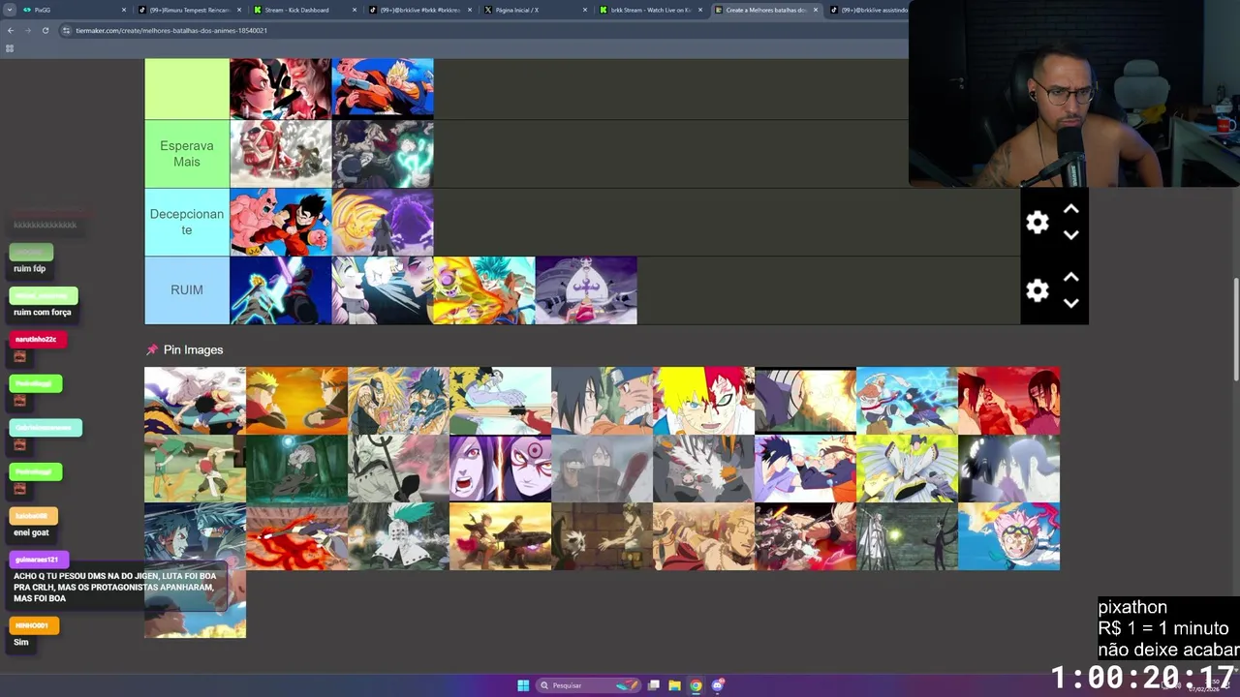
Task: Open Discord from the taskbar
Action: pos(717,685)
